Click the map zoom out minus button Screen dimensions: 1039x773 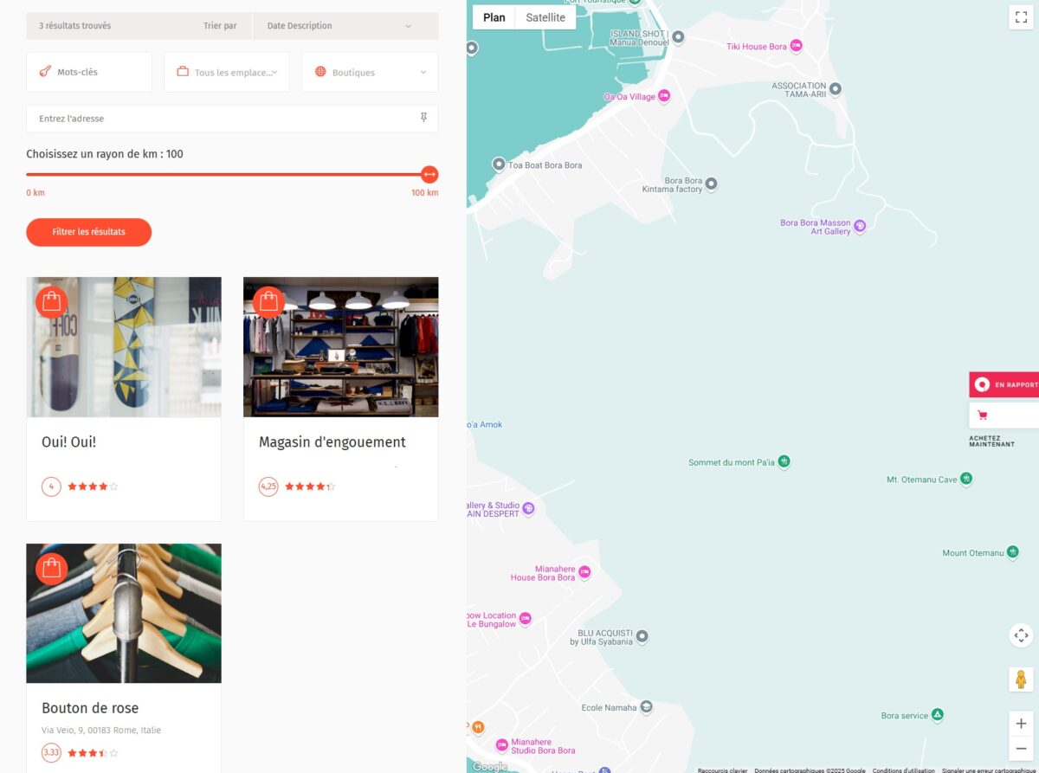1021,749
